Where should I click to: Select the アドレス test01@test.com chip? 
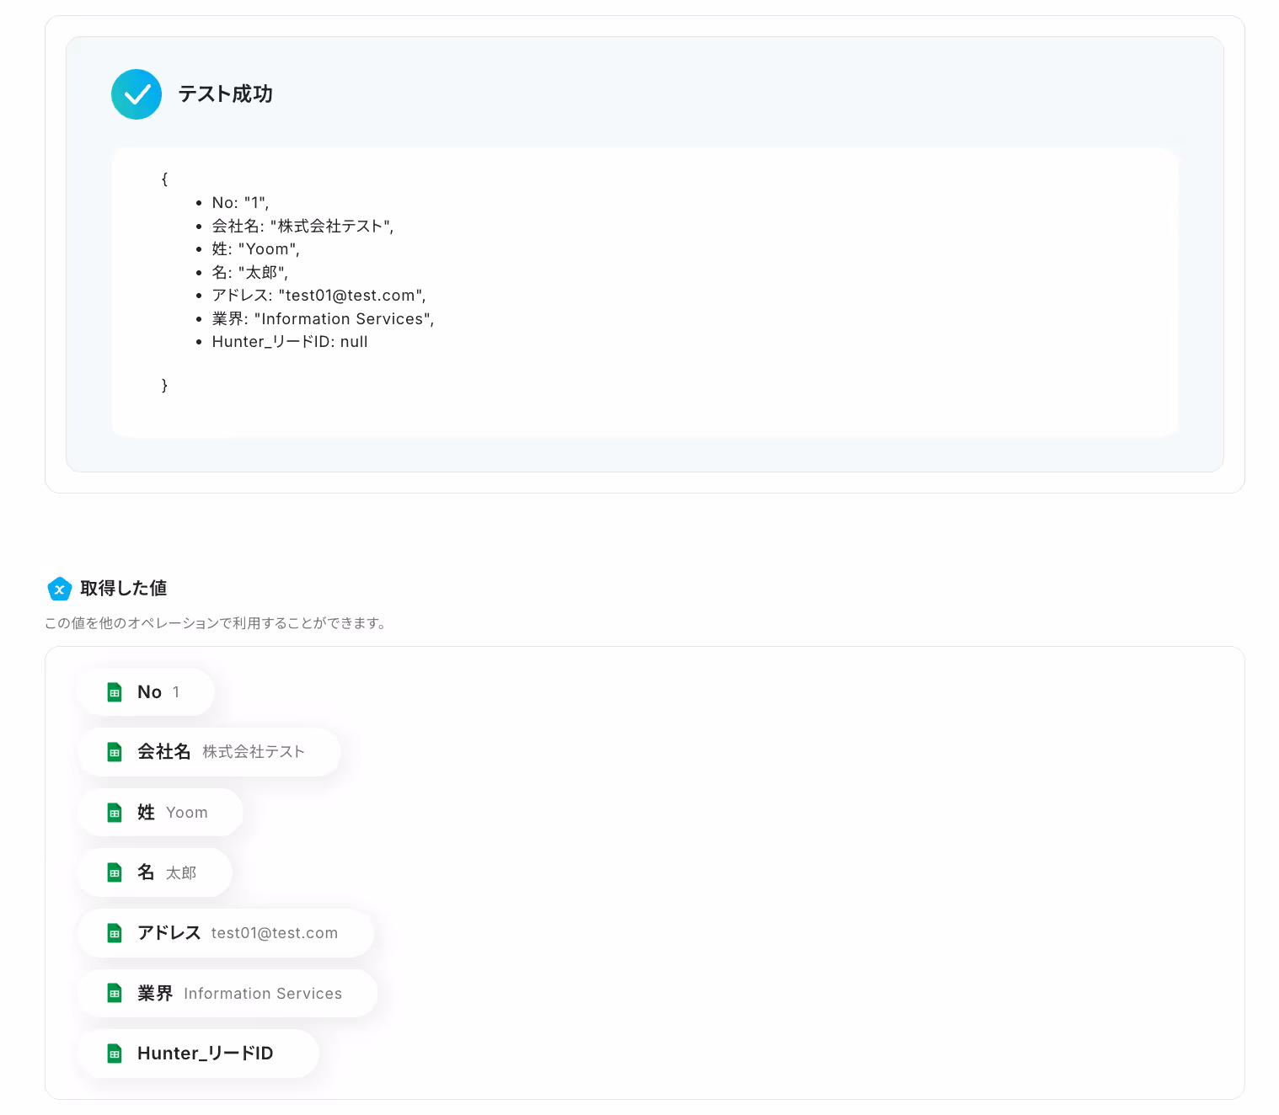coord(226,933)
